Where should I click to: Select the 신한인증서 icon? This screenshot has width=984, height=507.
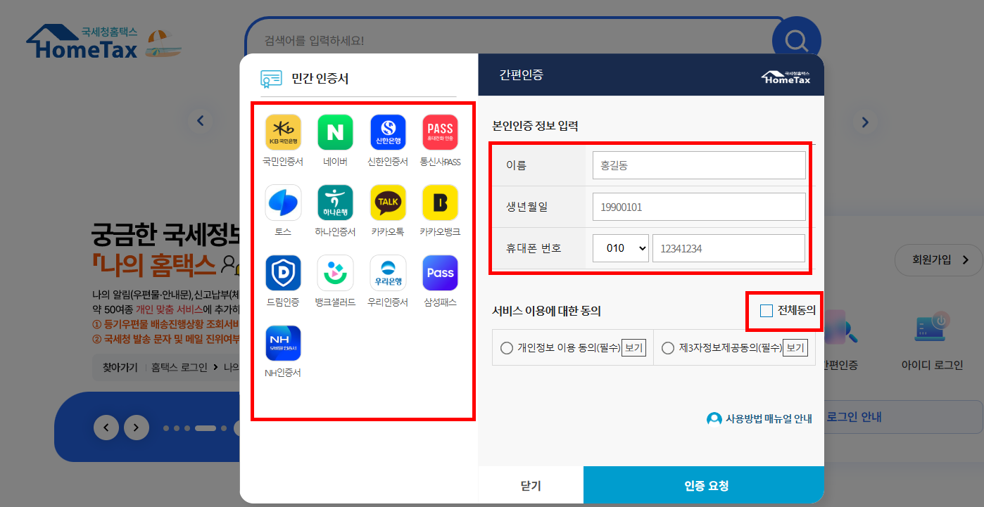pyautogui.click(x=388, y=132)
